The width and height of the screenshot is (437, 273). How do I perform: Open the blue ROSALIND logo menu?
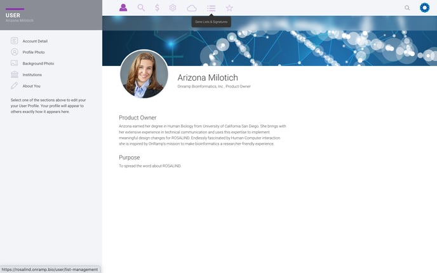(x=424, y=8)
